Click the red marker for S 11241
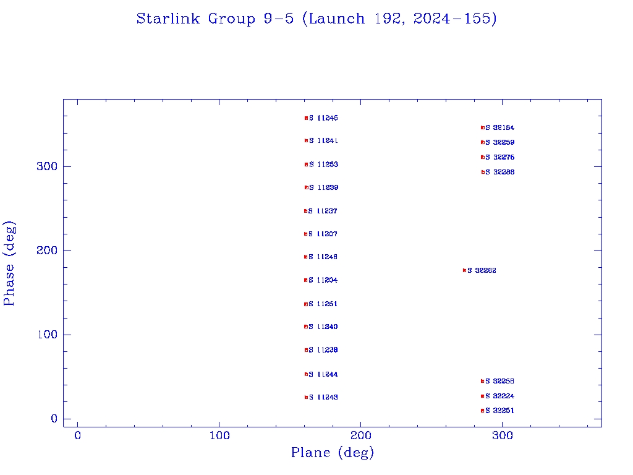The image size is (633, 475). 306,140
